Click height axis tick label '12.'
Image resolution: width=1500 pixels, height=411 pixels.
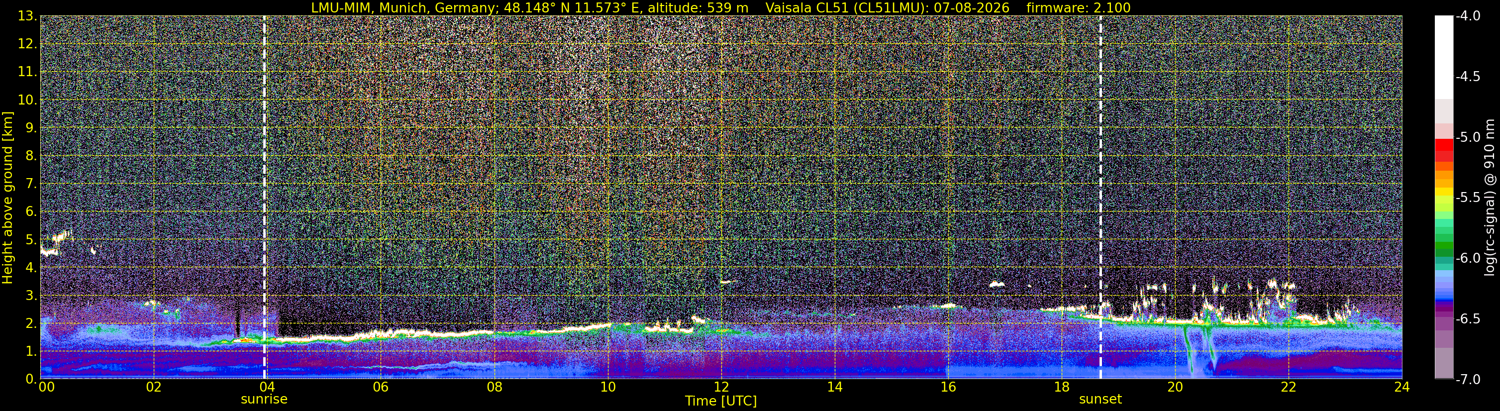pyautogui.click(x=27, y=44)
